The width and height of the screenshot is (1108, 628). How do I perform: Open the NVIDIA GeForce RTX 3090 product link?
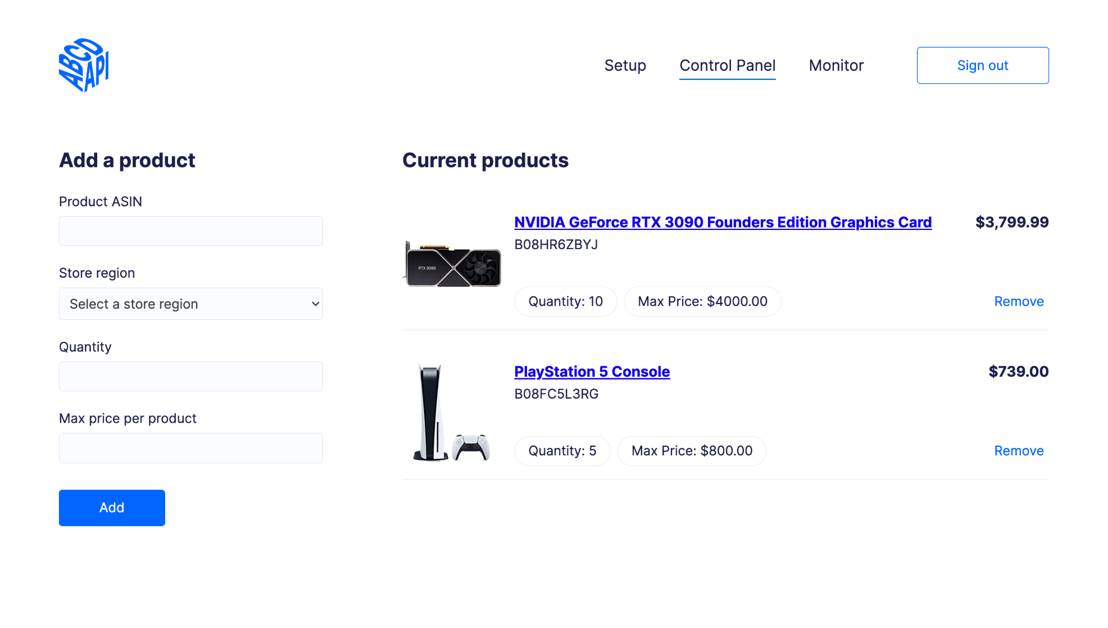tap(723, 222)
